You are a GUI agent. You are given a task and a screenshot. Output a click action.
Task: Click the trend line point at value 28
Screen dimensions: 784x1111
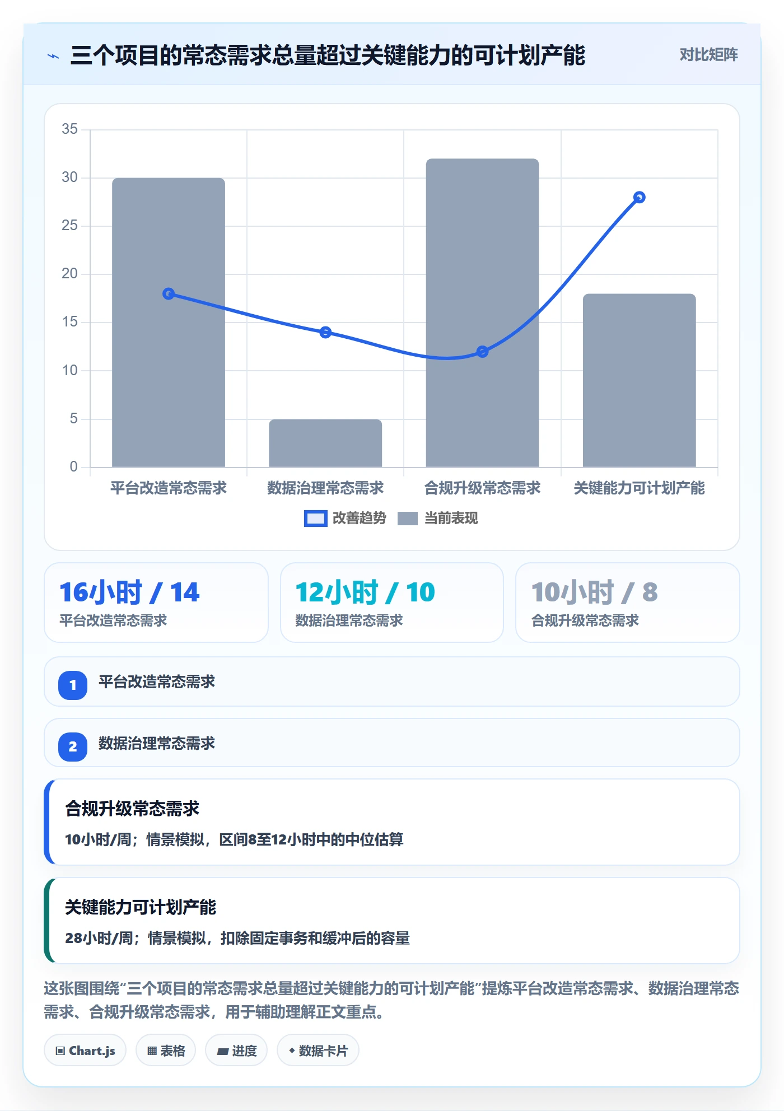640,197
